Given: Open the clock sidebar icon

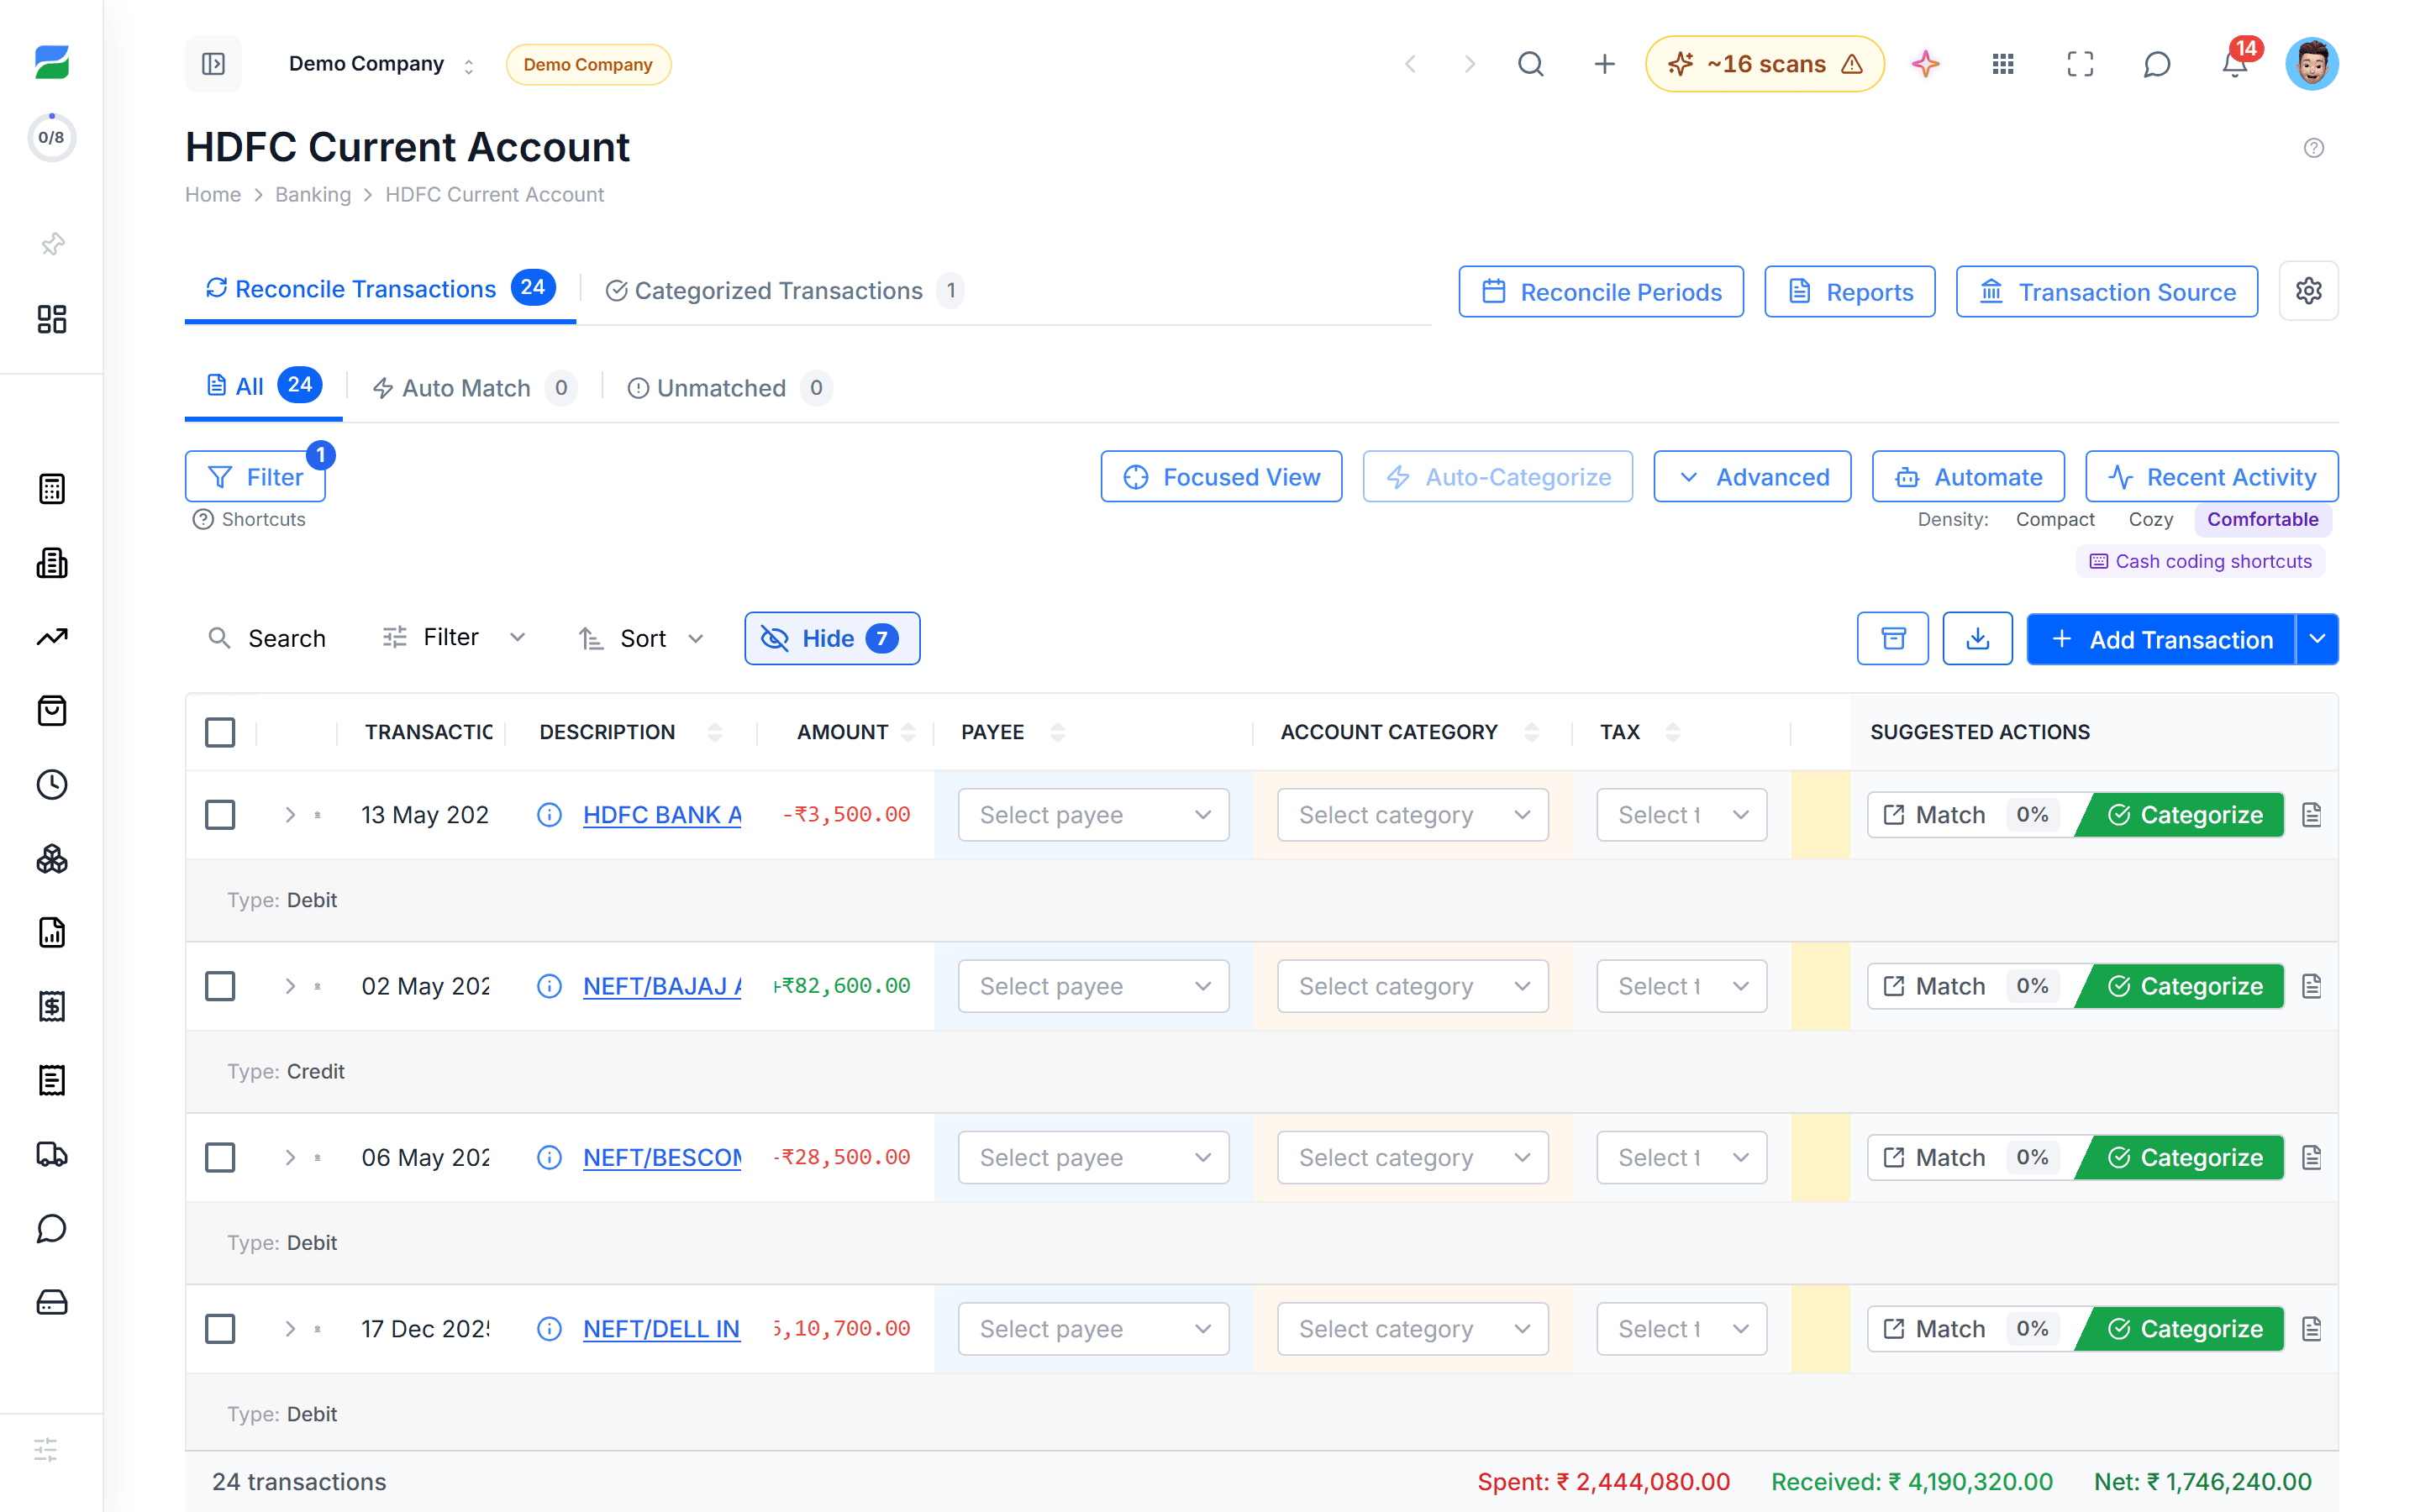Looking at the screenshot, I should click(x=51, y=785).
